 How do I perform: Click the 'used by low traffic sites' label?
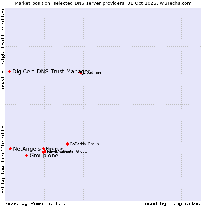click(3, 160)
